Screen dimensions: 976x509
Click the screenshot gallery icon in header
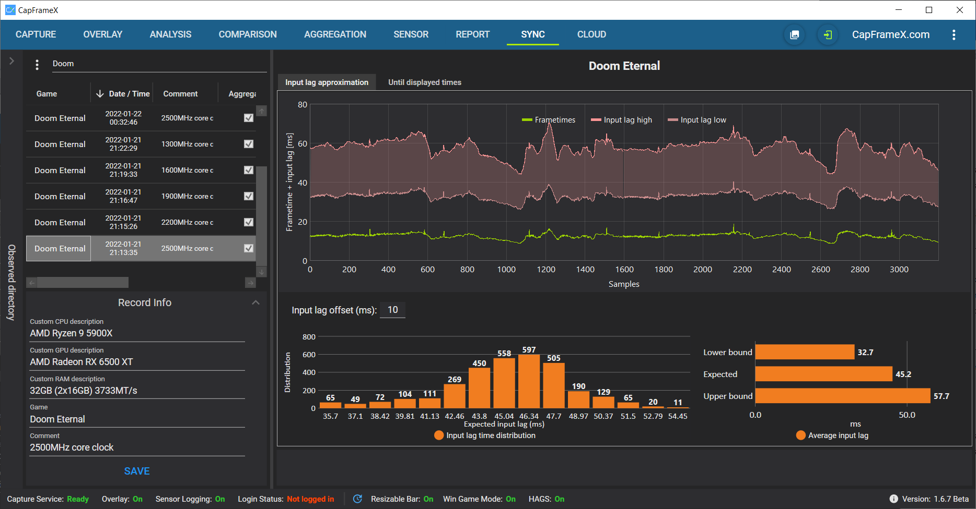click(x=794, y=35)
